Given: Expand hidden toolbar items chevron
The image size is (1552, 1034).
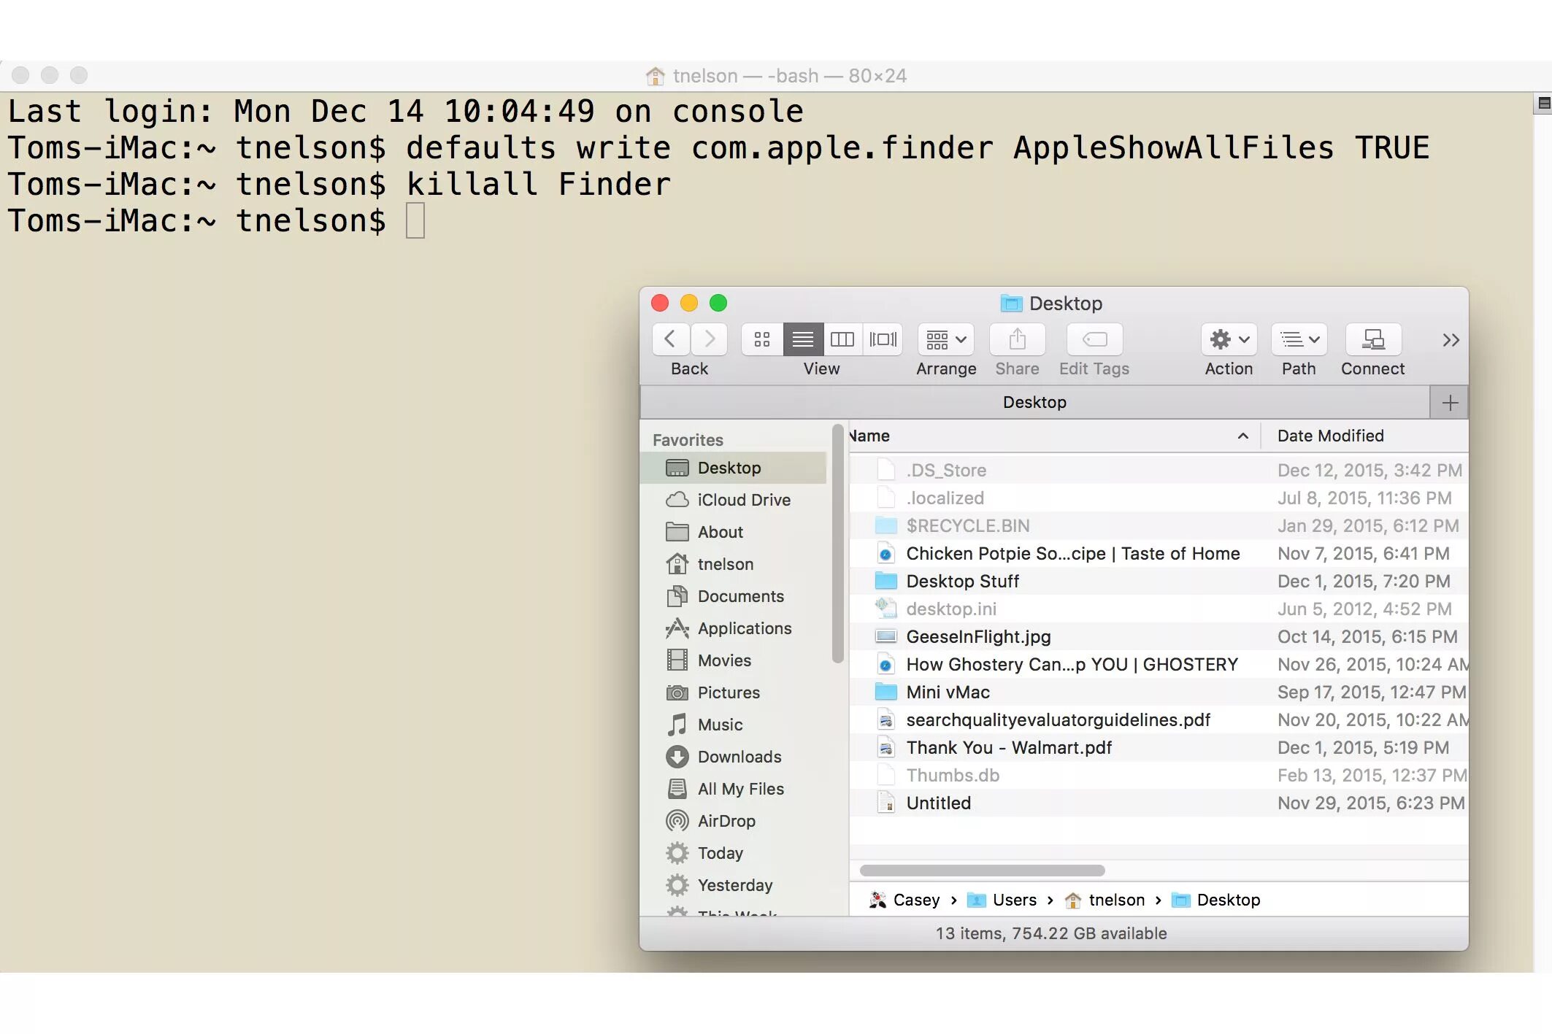Looking at the screenshot, I should point(1451,340).
